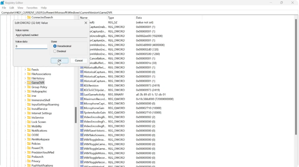299x167 pixels.
Task: Confirm the DWORD edit with OK
Action: coord(60,61)
